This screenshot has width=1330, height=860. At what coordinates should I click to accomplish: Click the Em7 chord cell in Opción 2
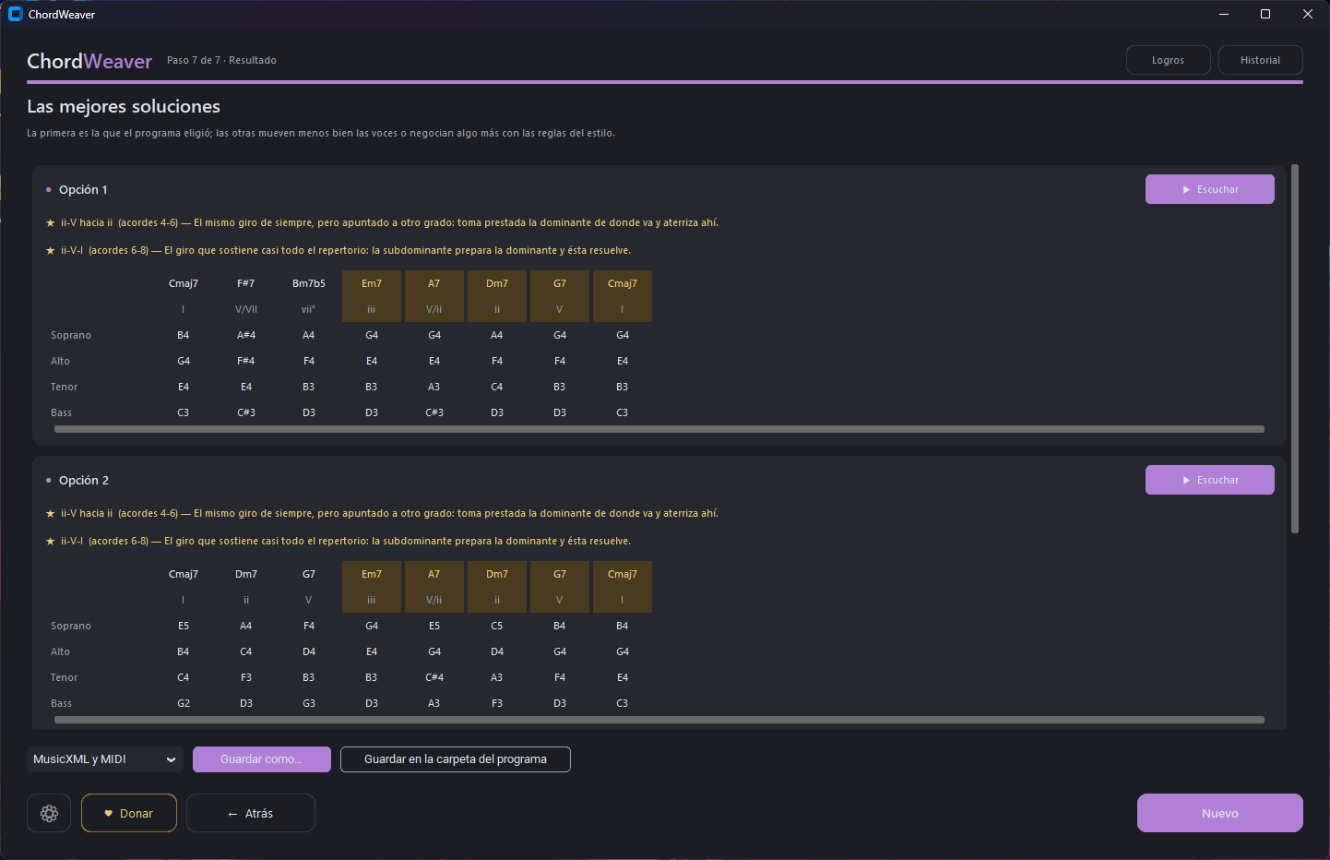[x=372, y=587]
